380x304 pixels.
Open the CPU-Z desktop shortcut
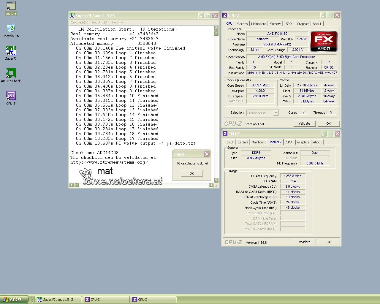pyautogui.click(x=11, y=98)
